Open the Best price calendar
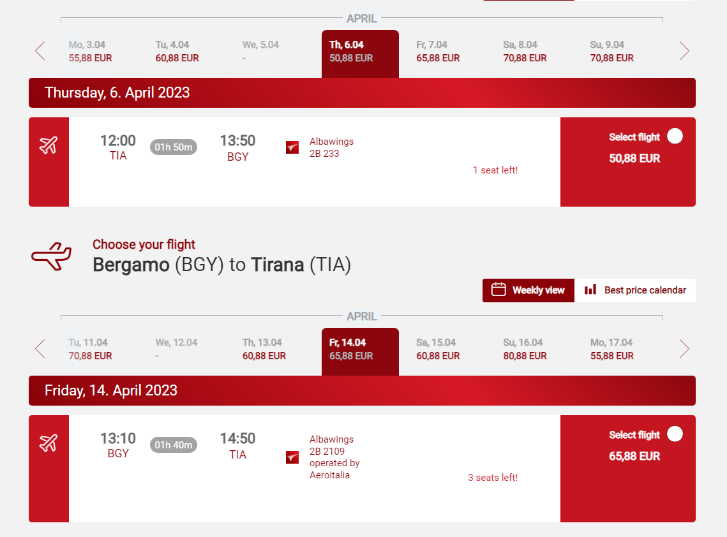This screenshot has height=537, width=727. (634, 290)
